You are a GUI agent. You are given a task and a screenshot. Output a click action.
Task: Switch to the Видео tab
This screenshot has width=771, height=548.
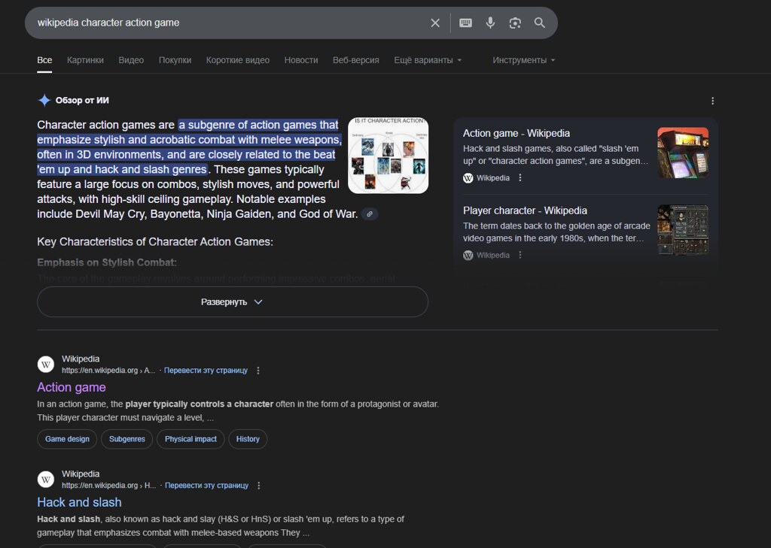tap(131, 60)
